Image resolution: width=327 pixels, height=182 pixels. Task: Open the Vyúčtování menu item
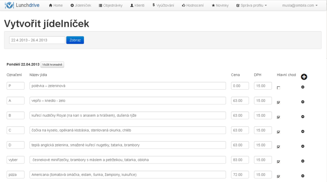point(163,6)
